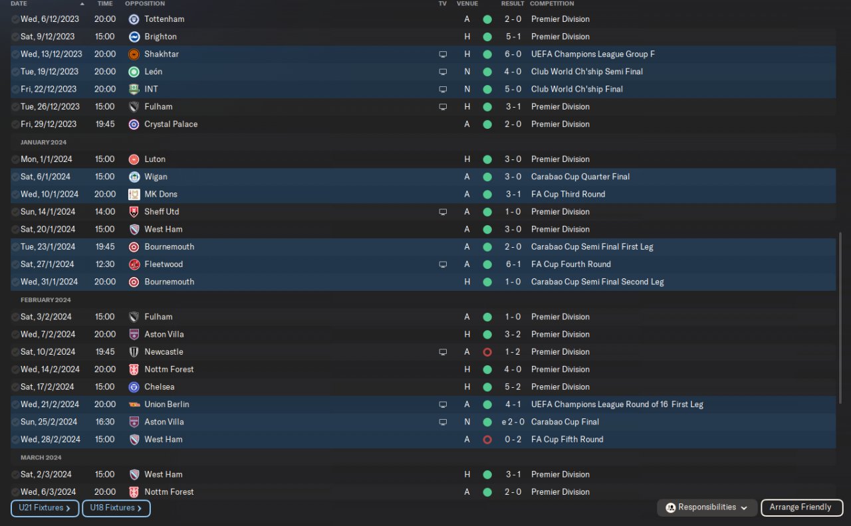
Task: Open the U18 Fixtures link
Action: [116, 508]
